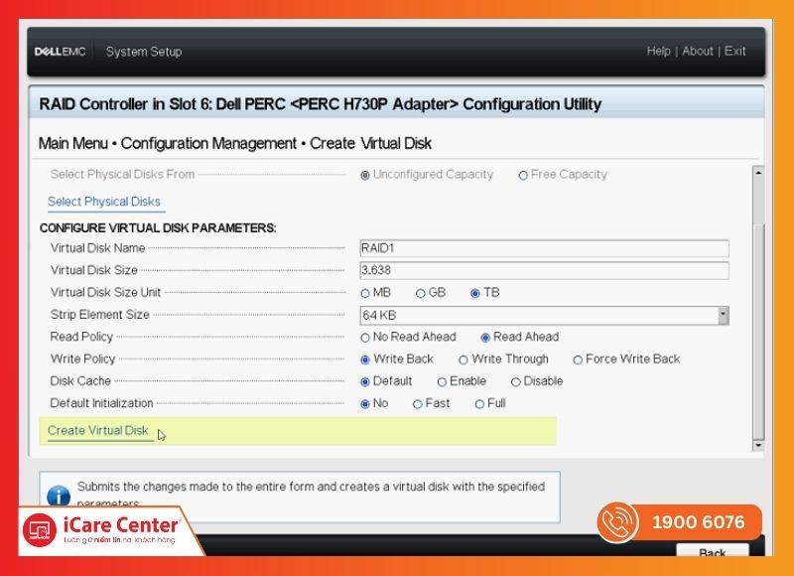The width and height of the screenshot is (794, 576).
Task: Select Free Capacity radio button
Action: pyautogui.click(x=523, y=175)
